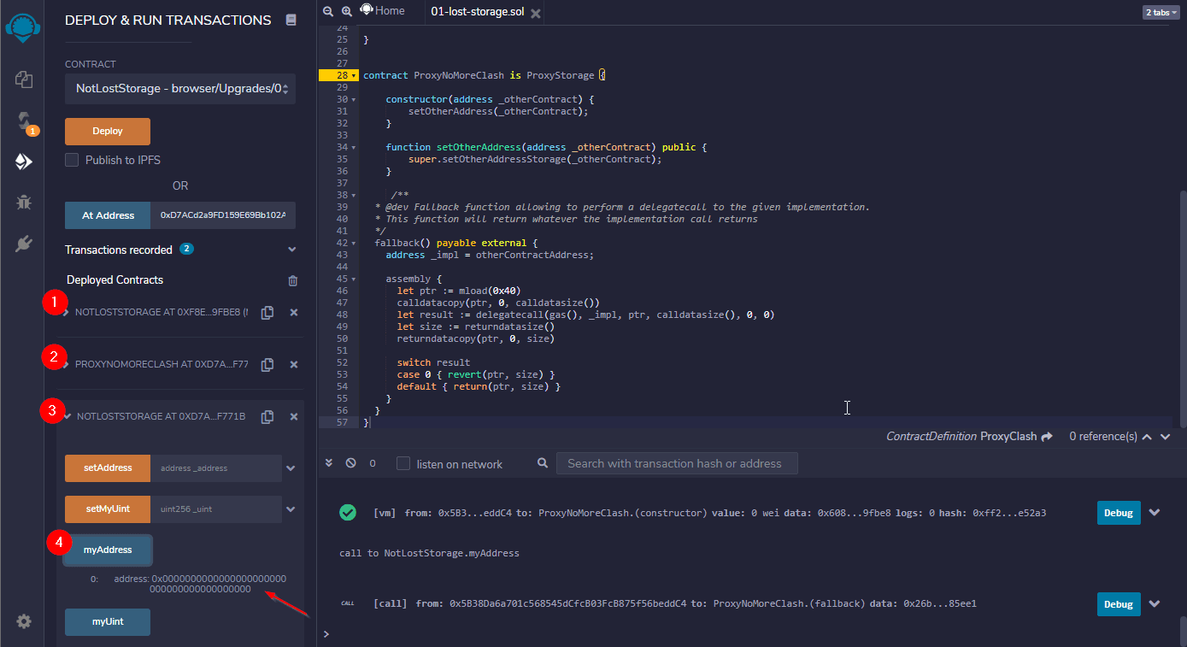Expand PROXYNOMORECLASH contract instance

point(67,365)
